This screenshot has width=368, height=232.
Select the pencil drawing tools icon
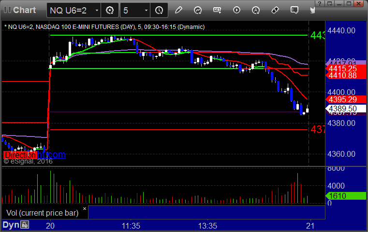[x=178, y=10]
